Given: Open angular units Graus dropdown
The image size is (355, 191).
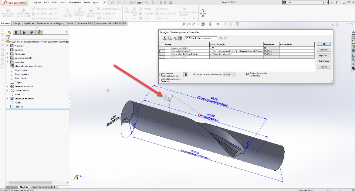Looking at the screenshot, I should coord(230,75).
